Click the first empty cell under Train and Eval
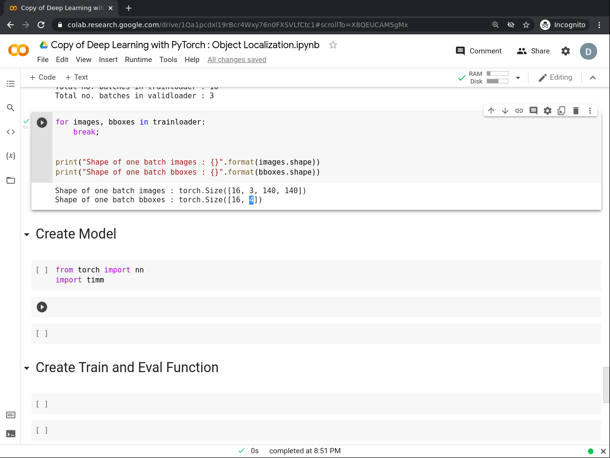Screen dimensions: 610x458 (316, 404)
